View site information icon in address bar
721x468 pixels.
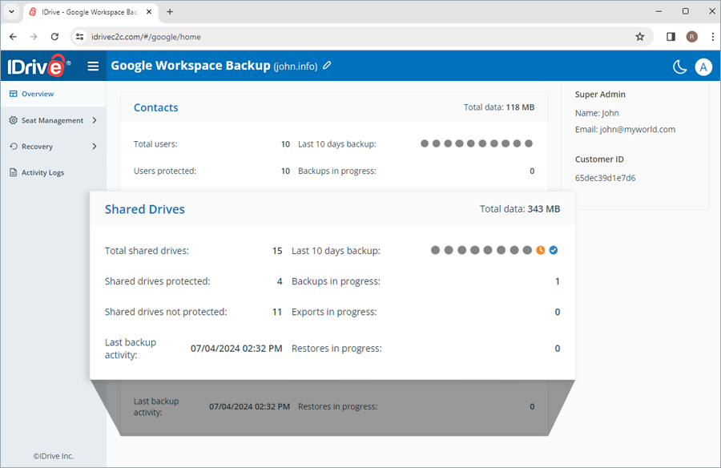click(79, 37)
